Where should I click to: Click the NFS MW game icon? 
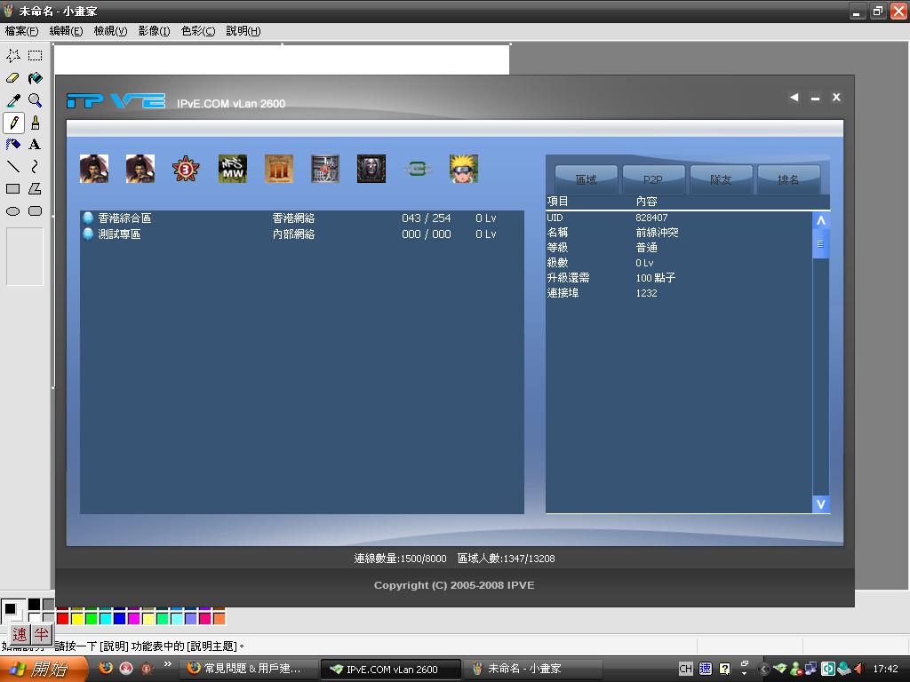click(x=233, y=169)
